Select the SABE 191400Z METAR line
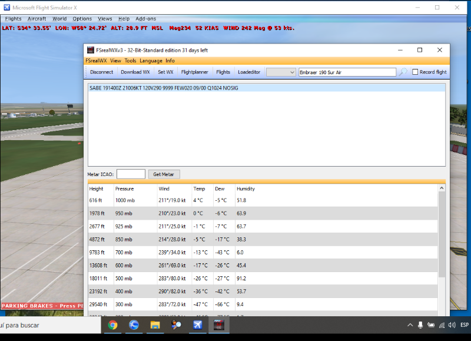This screenshot has height=341, width=471. click(x=267, y=88)
